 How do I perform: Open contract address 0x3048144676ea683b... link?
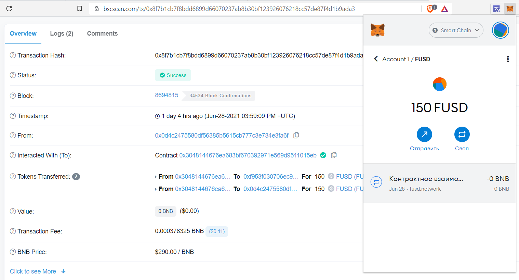[248, 155]
